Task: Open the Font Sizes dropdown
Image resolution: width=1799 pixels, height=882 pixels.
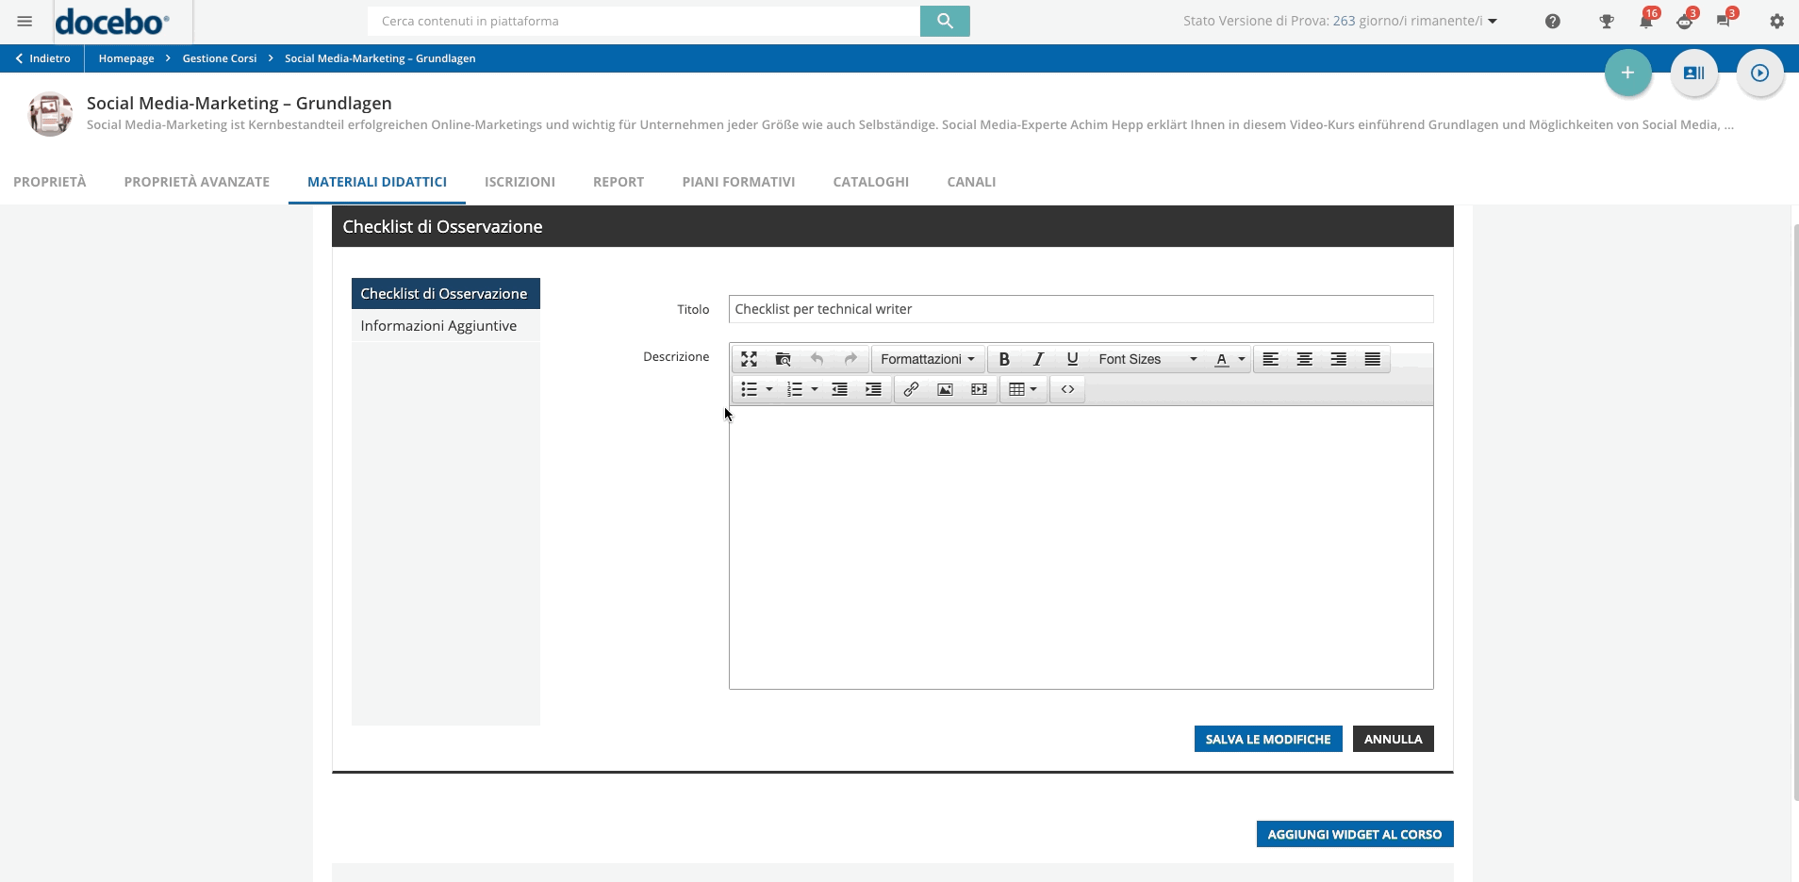Action: (x=1146, y=359)
